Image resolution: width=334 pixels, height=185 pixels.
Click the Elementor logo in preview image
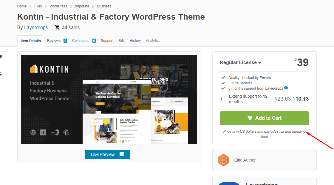tap(43, 133)
